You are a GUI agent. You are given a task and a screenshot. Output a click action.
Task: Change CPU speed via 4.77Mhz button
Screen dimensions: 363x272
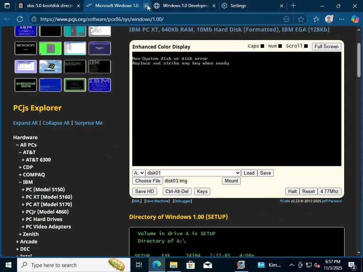[x=329, y=192]
